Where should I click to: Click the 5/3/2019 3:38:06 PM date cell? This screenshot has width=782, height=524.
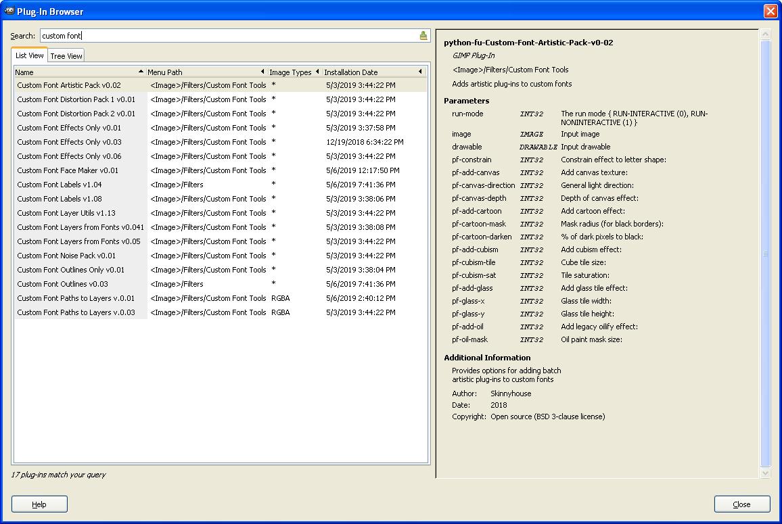tap(361, 199)
